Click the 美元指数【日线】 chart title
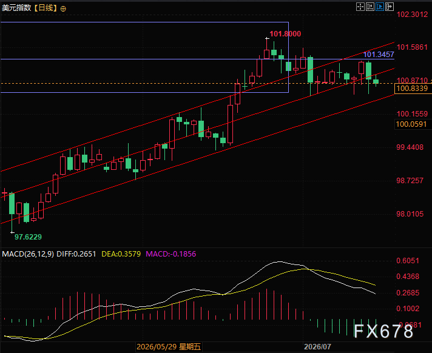 [30, 8]
